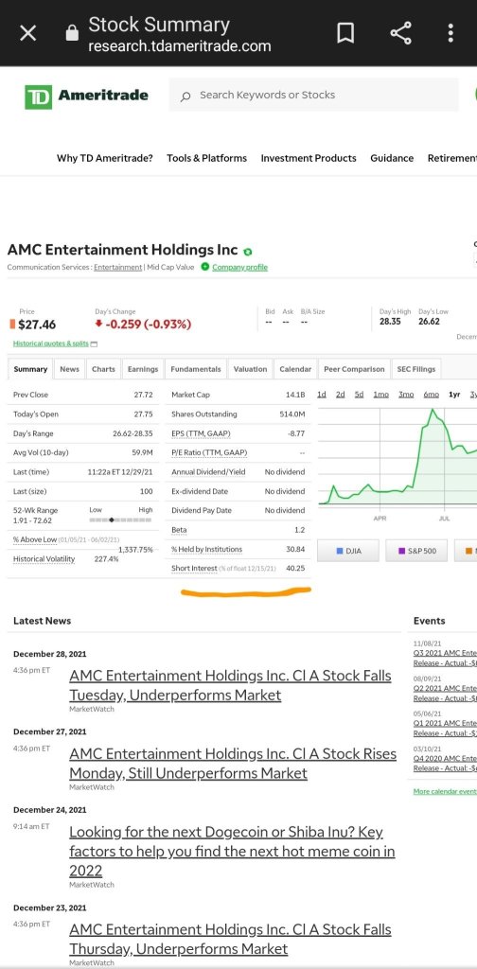Tap the magnifier search icon
The height and width of the screenshot is (969, 477).
(x=185, y=97)
